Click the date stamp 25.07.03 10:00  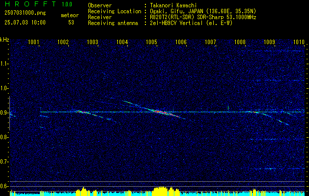[25, 23]
